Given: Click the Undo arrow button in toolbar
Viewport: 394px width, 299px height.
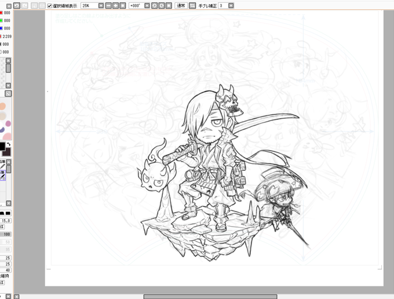Looking at the screenshot, I should click(x=17, y=6).
